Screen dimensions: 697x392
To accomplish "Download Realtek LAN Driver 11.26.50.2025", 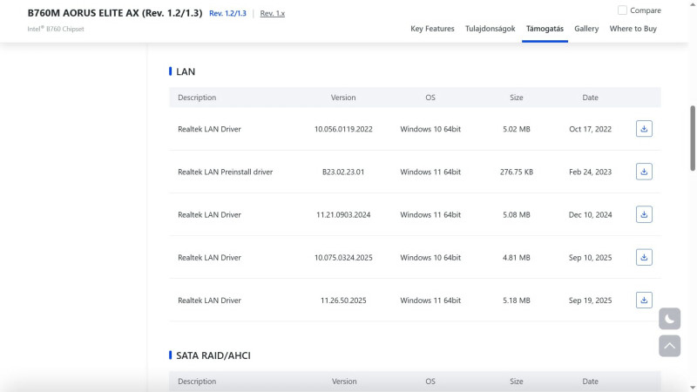I will point(644,301).
